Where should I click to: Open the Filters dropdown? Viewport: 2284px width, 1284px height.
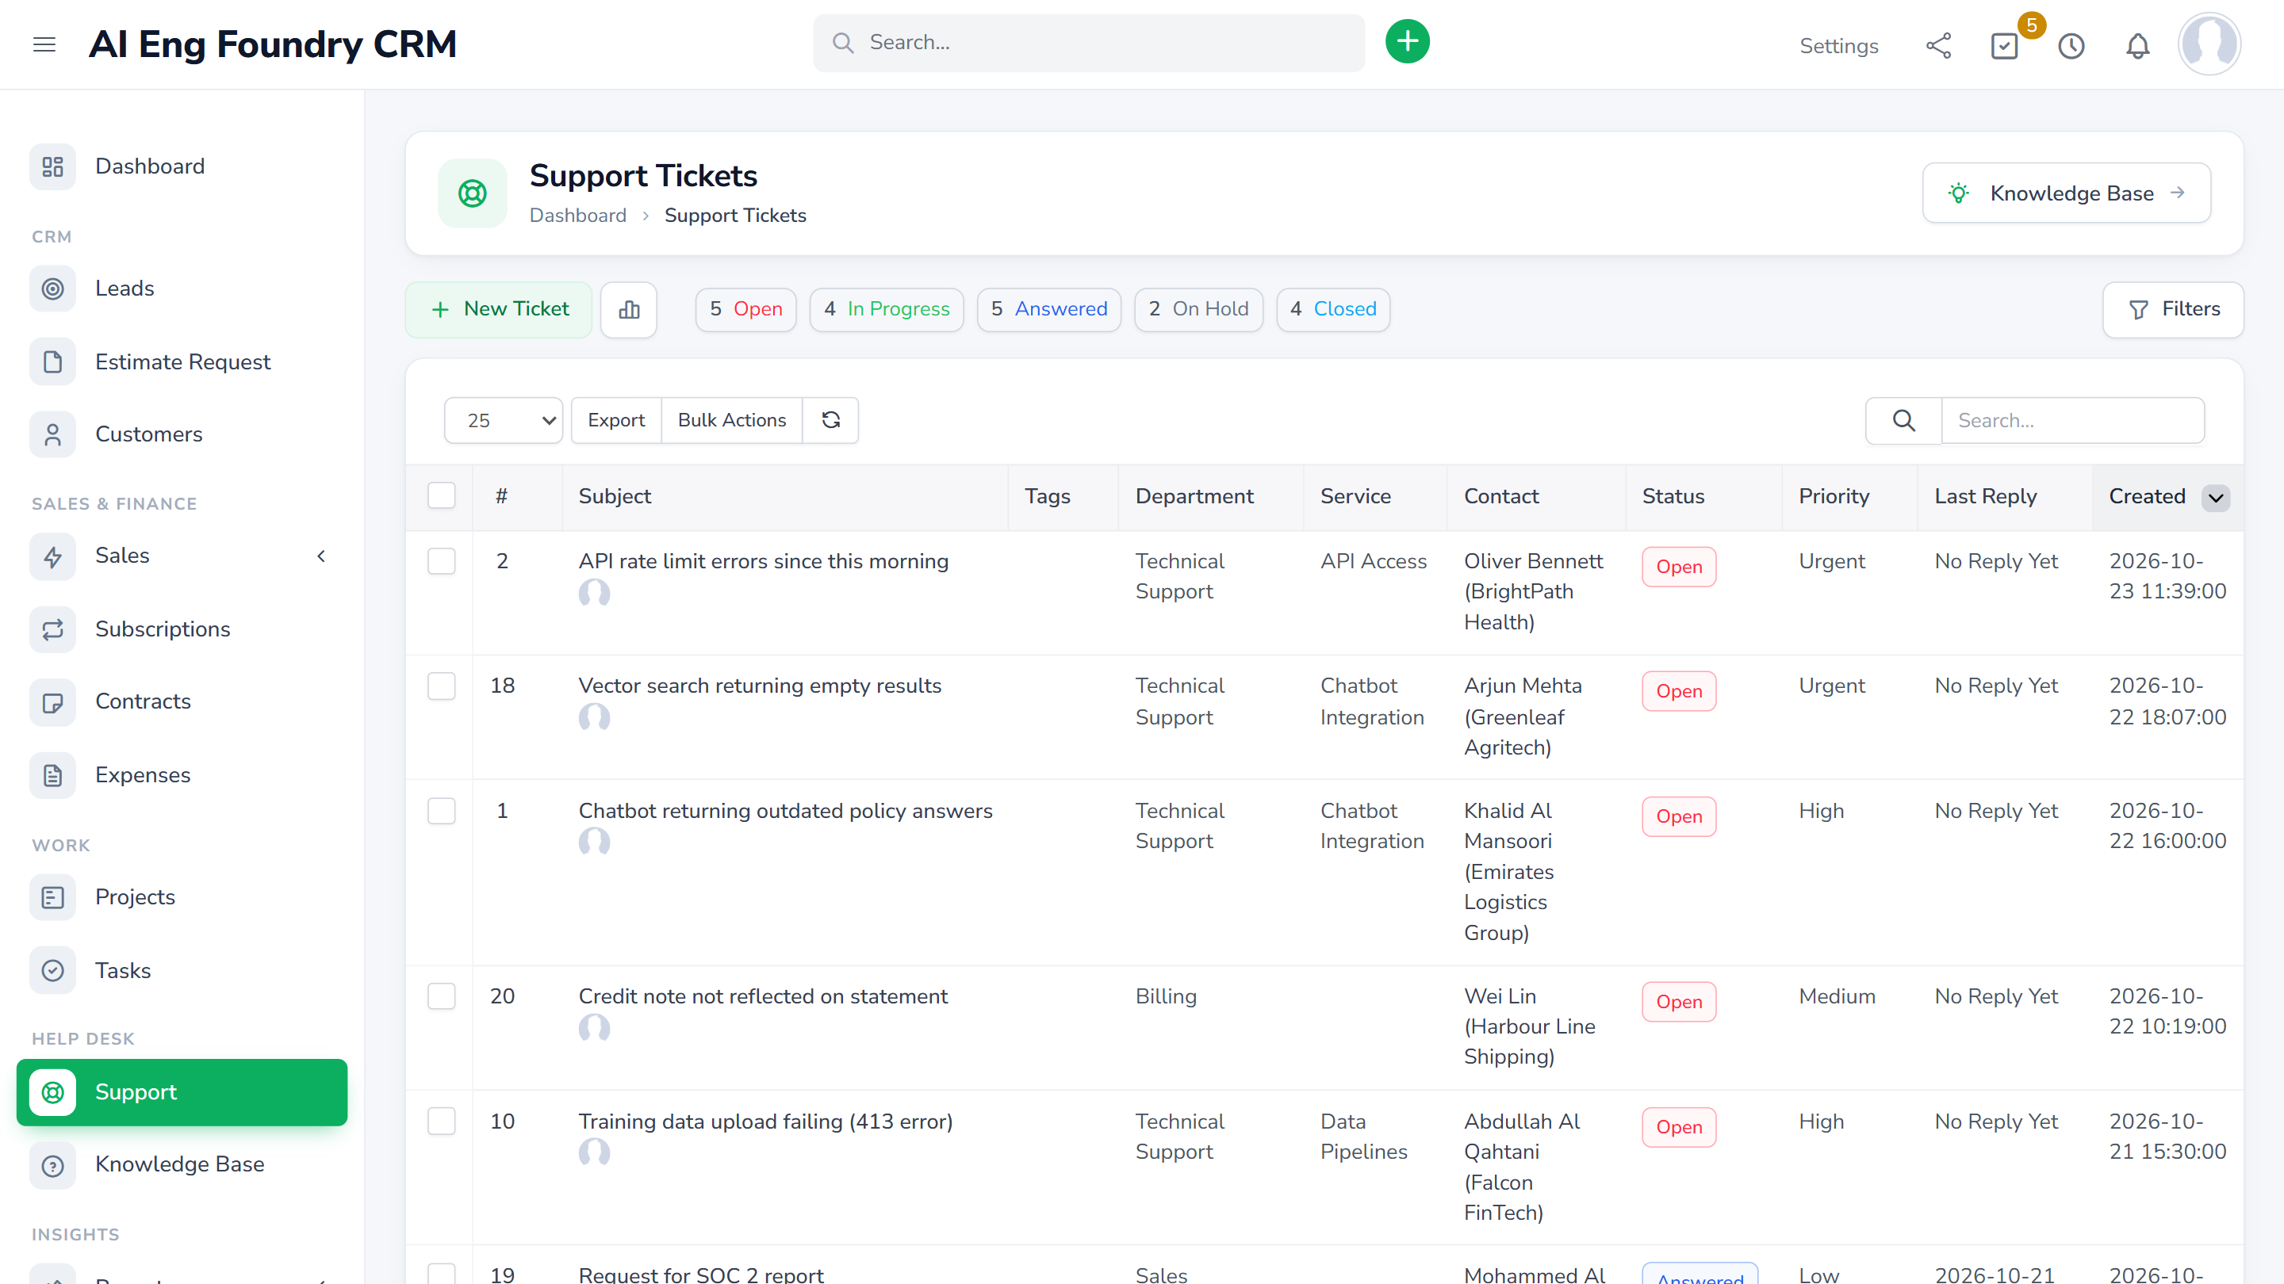pos(2172,309)
